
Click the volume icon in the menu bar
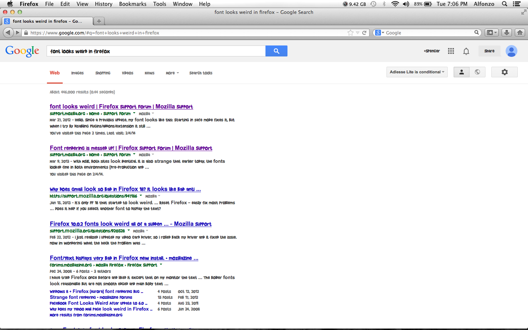click(406, 4)
